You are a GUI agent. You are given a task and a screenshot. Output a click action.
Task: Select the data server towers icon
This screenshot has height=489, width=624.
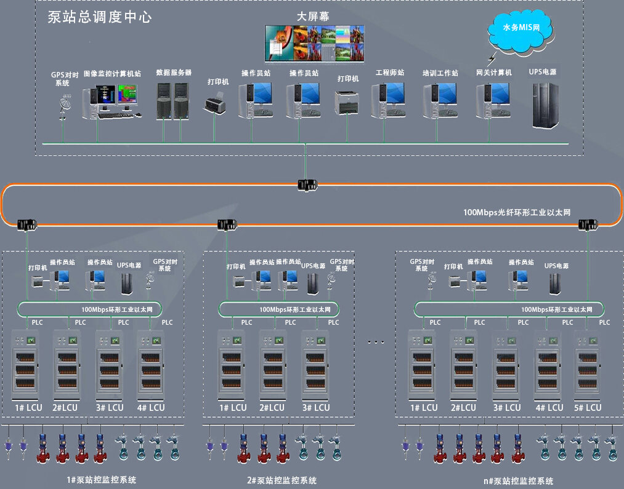click(172, 100)
